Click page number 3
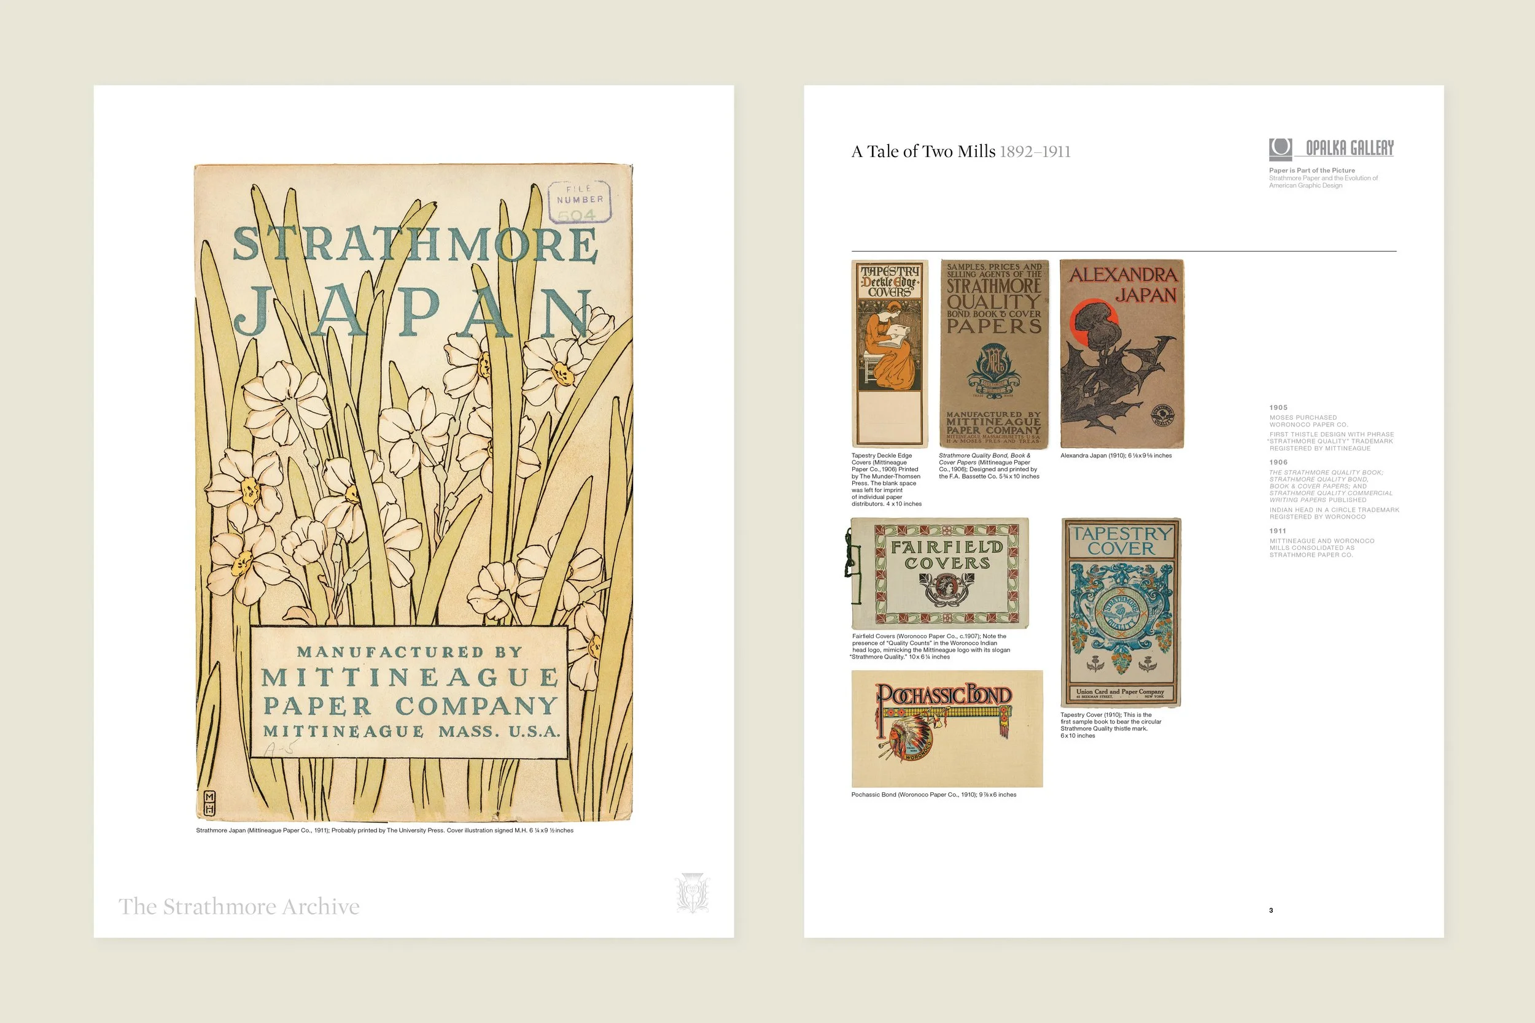Screen dimensions: 1535x1023 pyautogui.click(x=1271, y=910)
